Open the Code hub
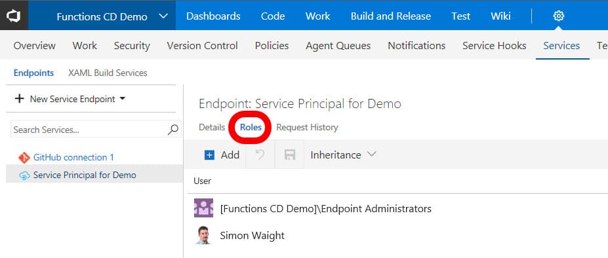This screenshot has width=608, height=258. pyautogui.click(x=273, y=16)
